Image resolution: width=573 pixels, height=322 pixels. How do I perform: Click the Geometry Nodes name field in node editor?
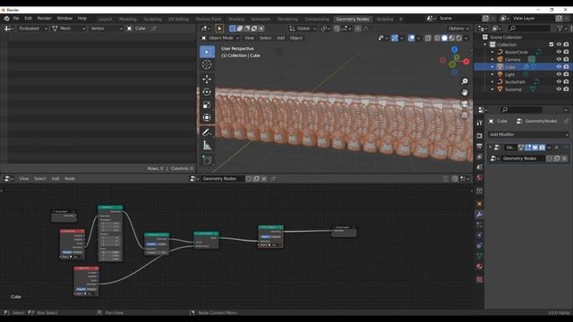[222, 179]
